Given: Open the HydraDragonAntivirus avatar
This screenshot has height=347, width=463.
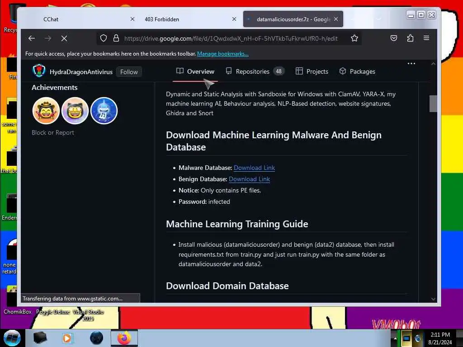Looking at the screenshot, I should (39, 71).
